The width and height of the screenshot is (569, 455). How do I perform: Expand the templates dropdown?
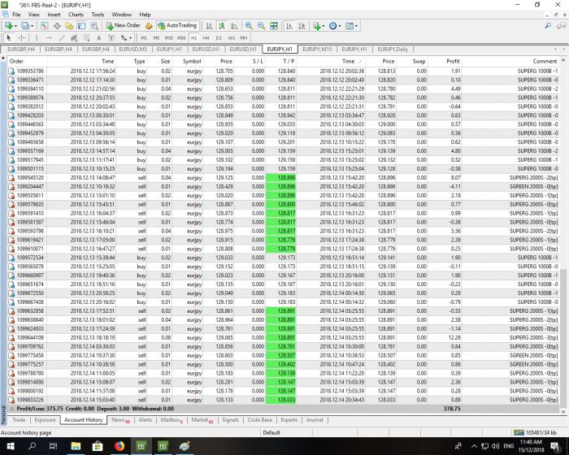point(356,26)
